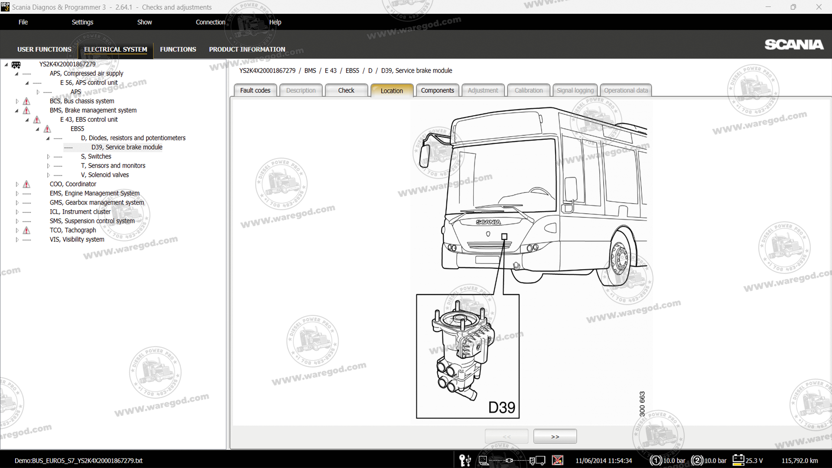Collapse the BMS, Brake management system node
Screen dimensions: 832x468
coord(17,110)
